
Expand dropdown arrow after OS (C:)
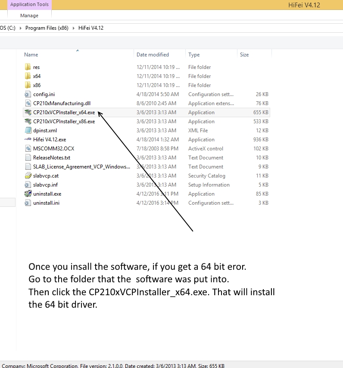pos(20,28)
